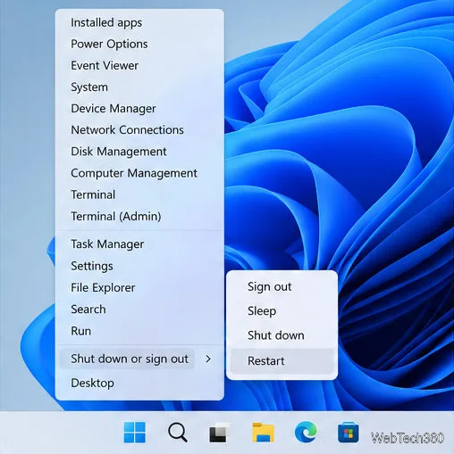Image resolution: width=454 pixels, height=454 pixels.
Task: Open taskbar Search magnifier icon
Action: point(178,433)
